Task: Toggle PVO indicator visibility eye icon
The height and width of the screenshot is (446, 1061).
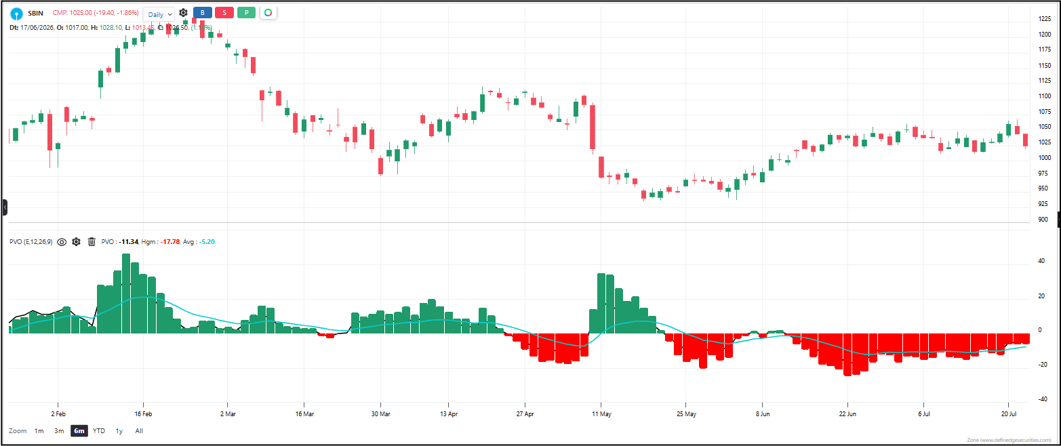Action: [61, 241]
